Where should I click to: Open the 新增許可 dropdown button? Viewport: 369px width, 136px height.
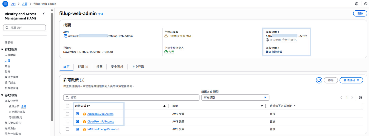351,80
